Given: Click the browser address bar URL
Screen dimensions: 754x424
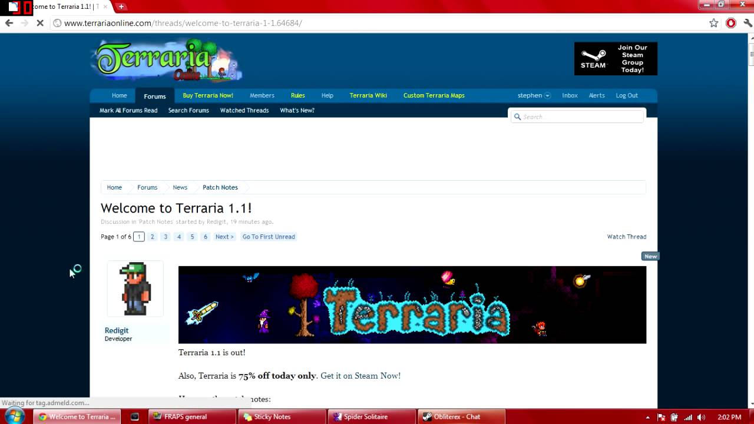Looking at the screenshot, I should pos(183,23).
